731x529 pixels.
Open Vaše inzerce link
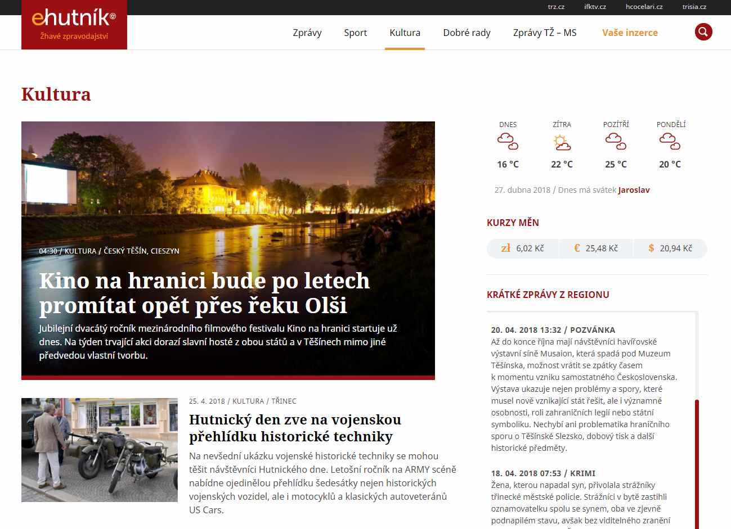click(630, 33)
